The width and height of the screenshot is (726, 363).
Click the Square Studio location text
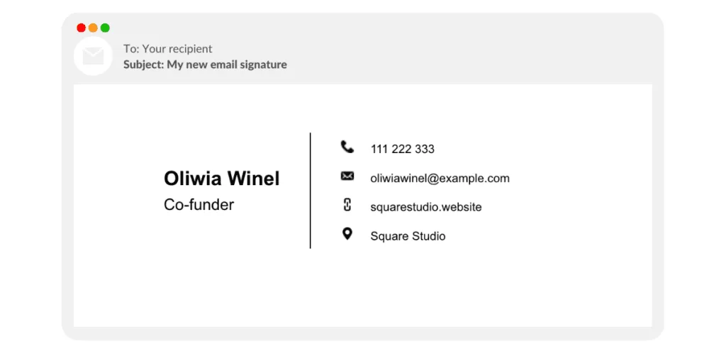408,237
